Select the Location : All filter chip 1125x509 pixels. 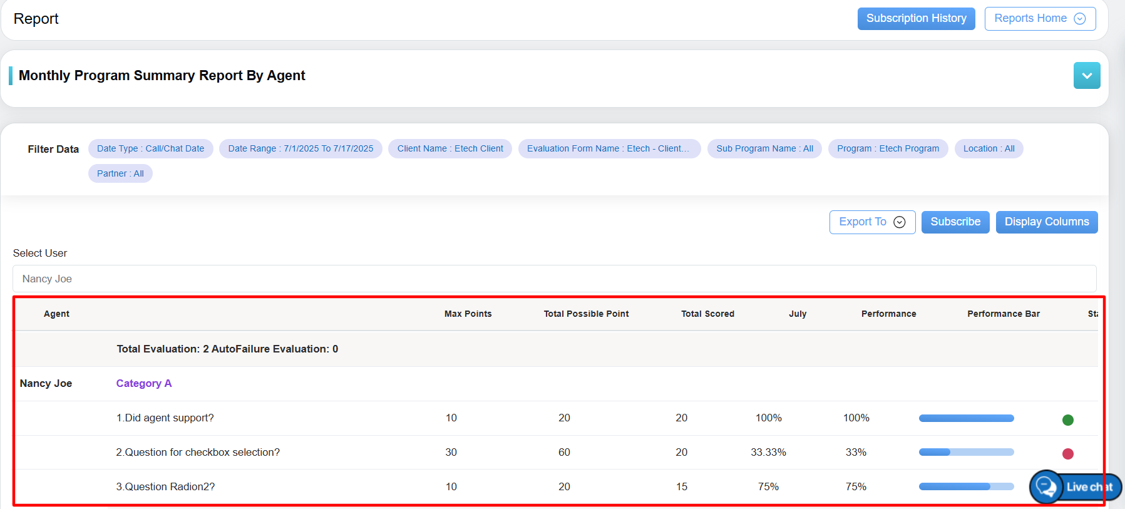(x=988, y=149)
